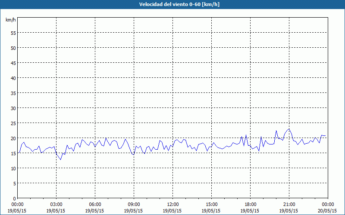Click the chart title 'Velocidad del viento 0-60 [km/h]'

coord(179,4)
